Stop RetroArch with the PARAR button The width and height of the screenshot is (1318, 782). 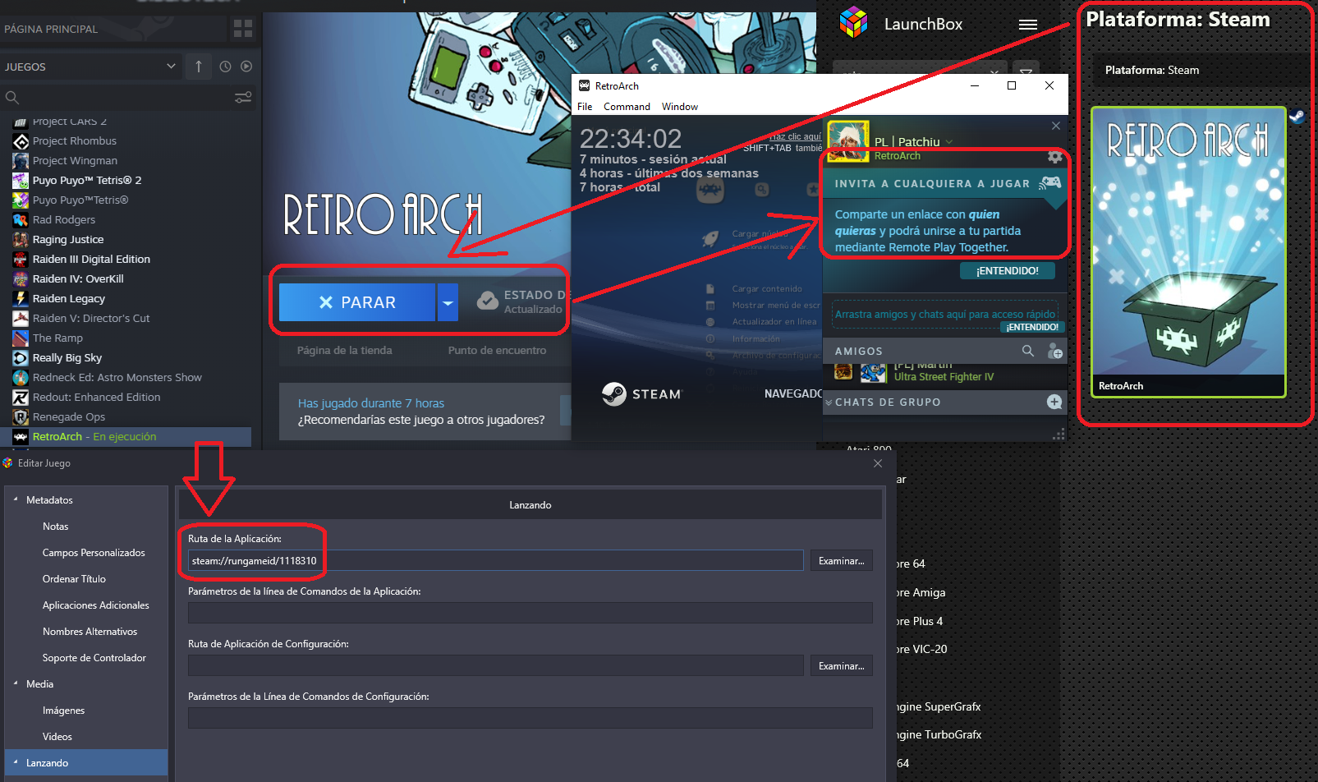[x=357, y=302]
